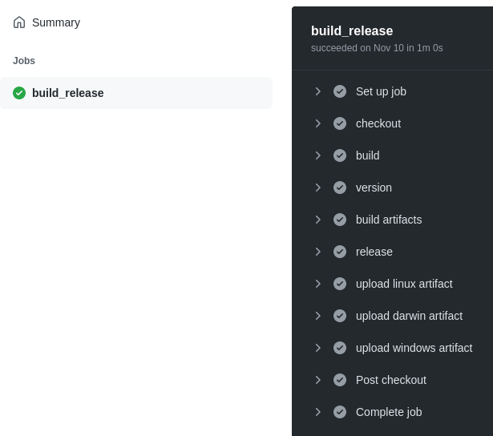Click the check icon for build step

(x=340, y=155)
